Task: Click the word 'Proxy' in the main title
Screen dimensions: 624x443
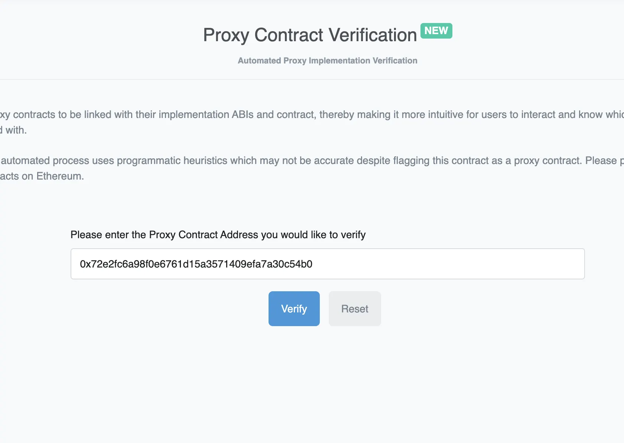Action: coord(226,35)
